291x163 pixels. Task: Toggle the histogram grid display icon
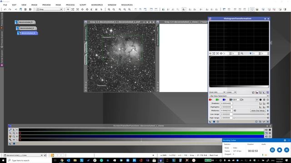[x=268, y=92]
